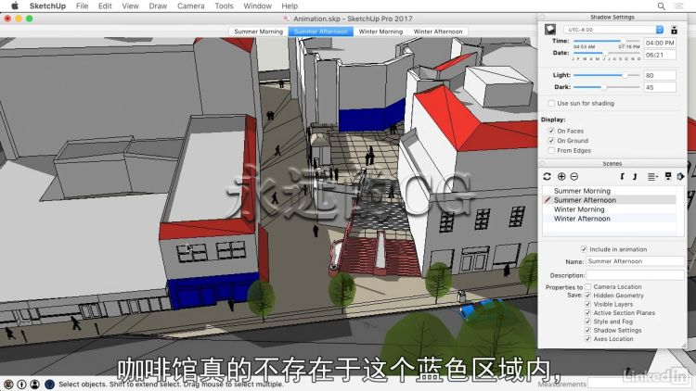Click the 04:00 PM time field
This screenshot has width=696, height=391.
[660, 43]
